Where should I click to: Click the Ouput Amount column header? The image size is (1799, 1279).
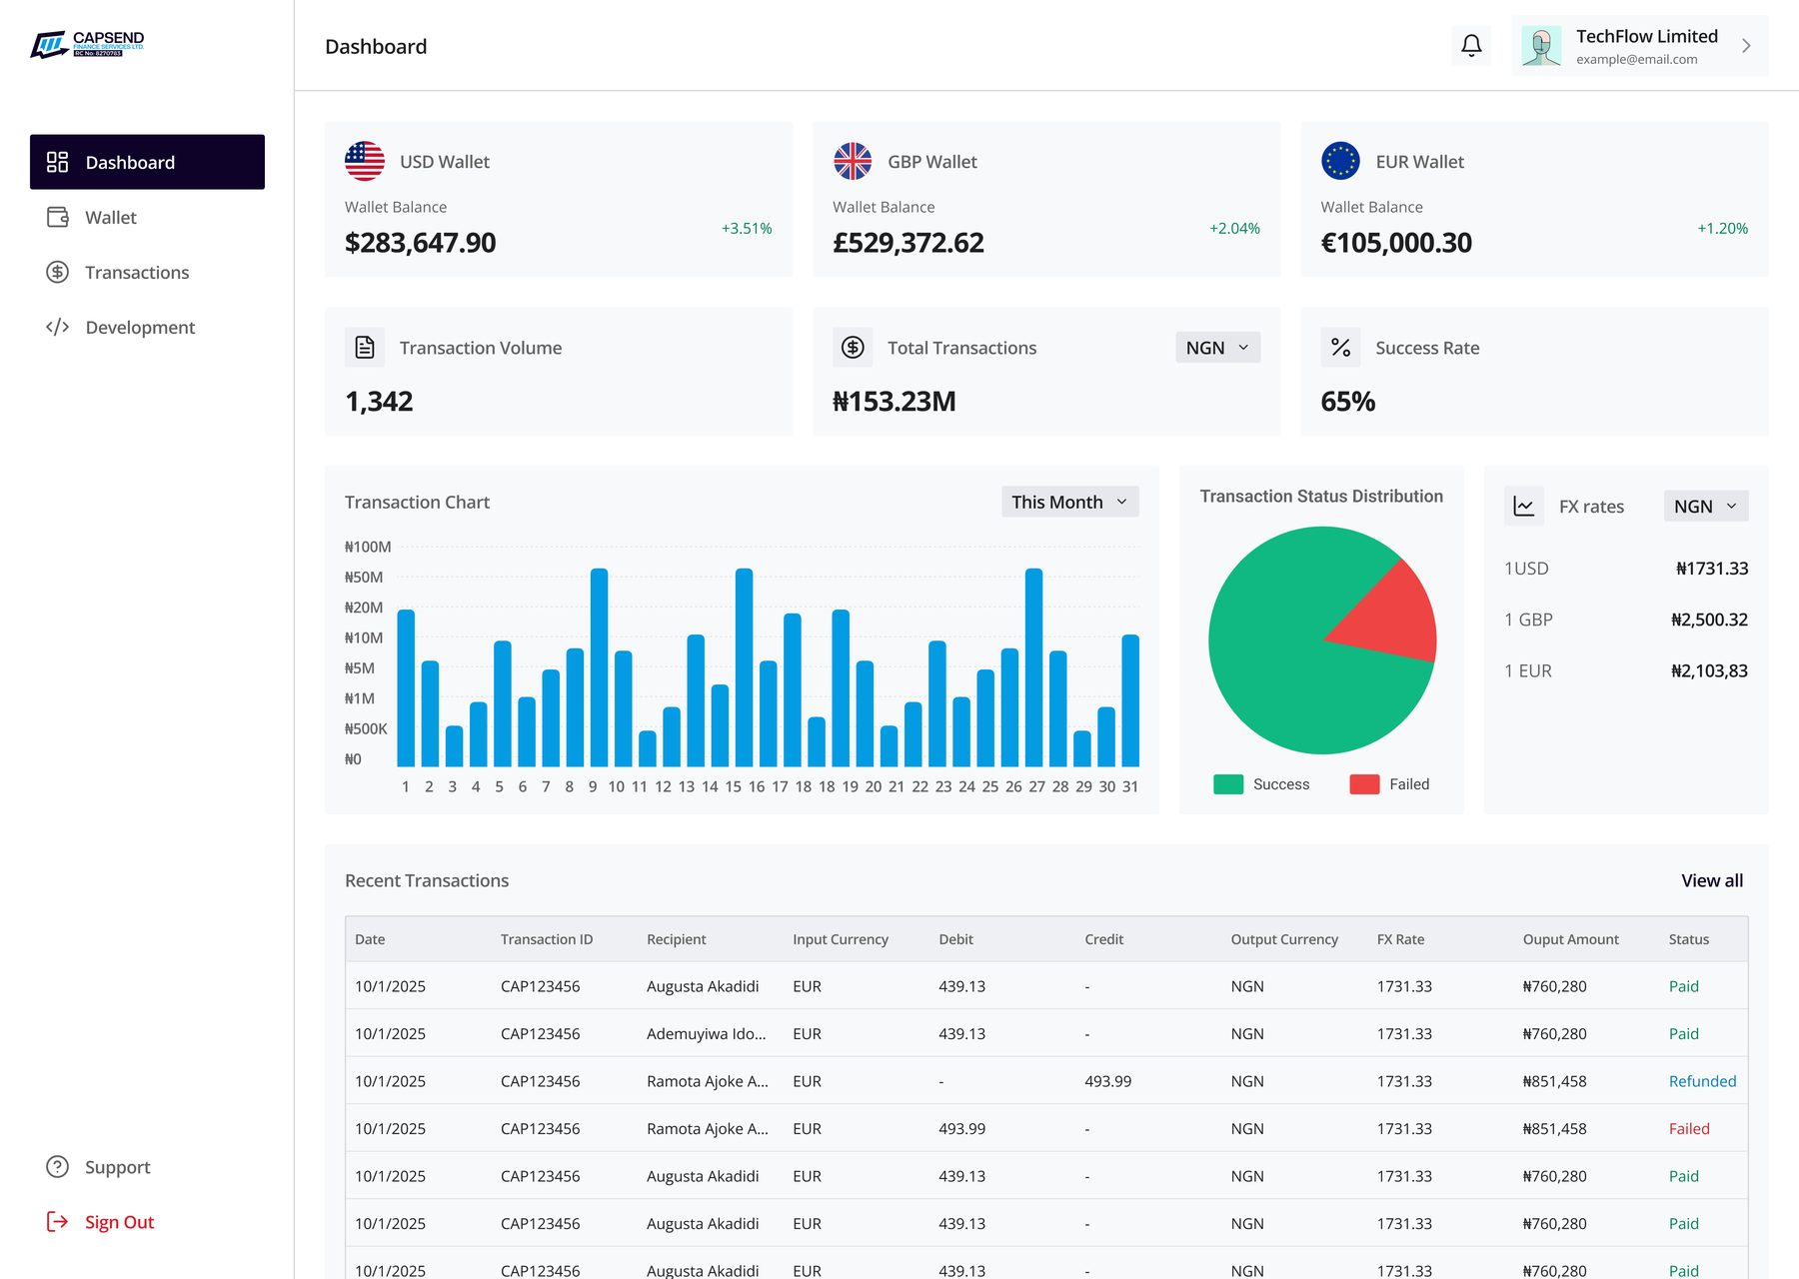[1570, 939]
